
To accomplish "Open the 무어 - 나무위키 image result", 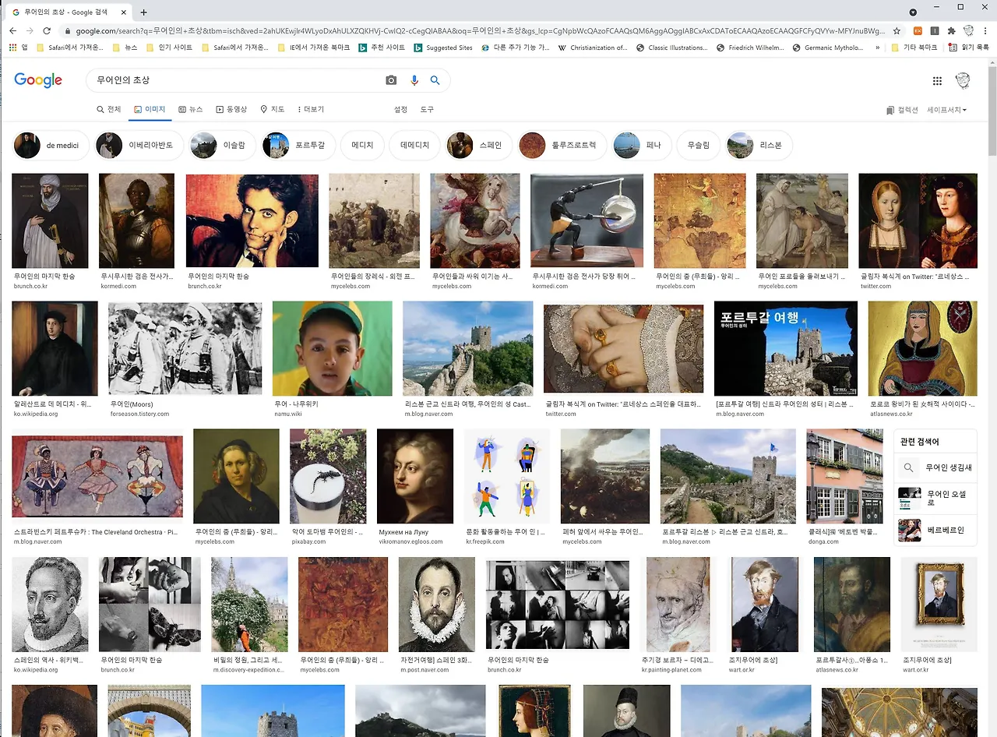I will [x=333, y=348].
